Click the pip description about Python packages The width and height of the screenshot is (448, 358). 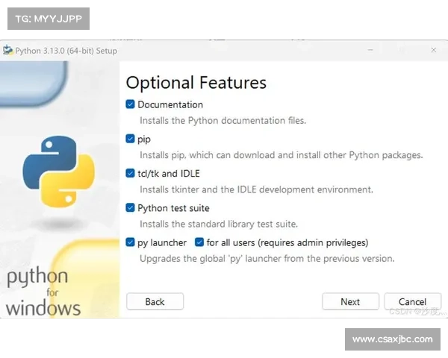281,155
